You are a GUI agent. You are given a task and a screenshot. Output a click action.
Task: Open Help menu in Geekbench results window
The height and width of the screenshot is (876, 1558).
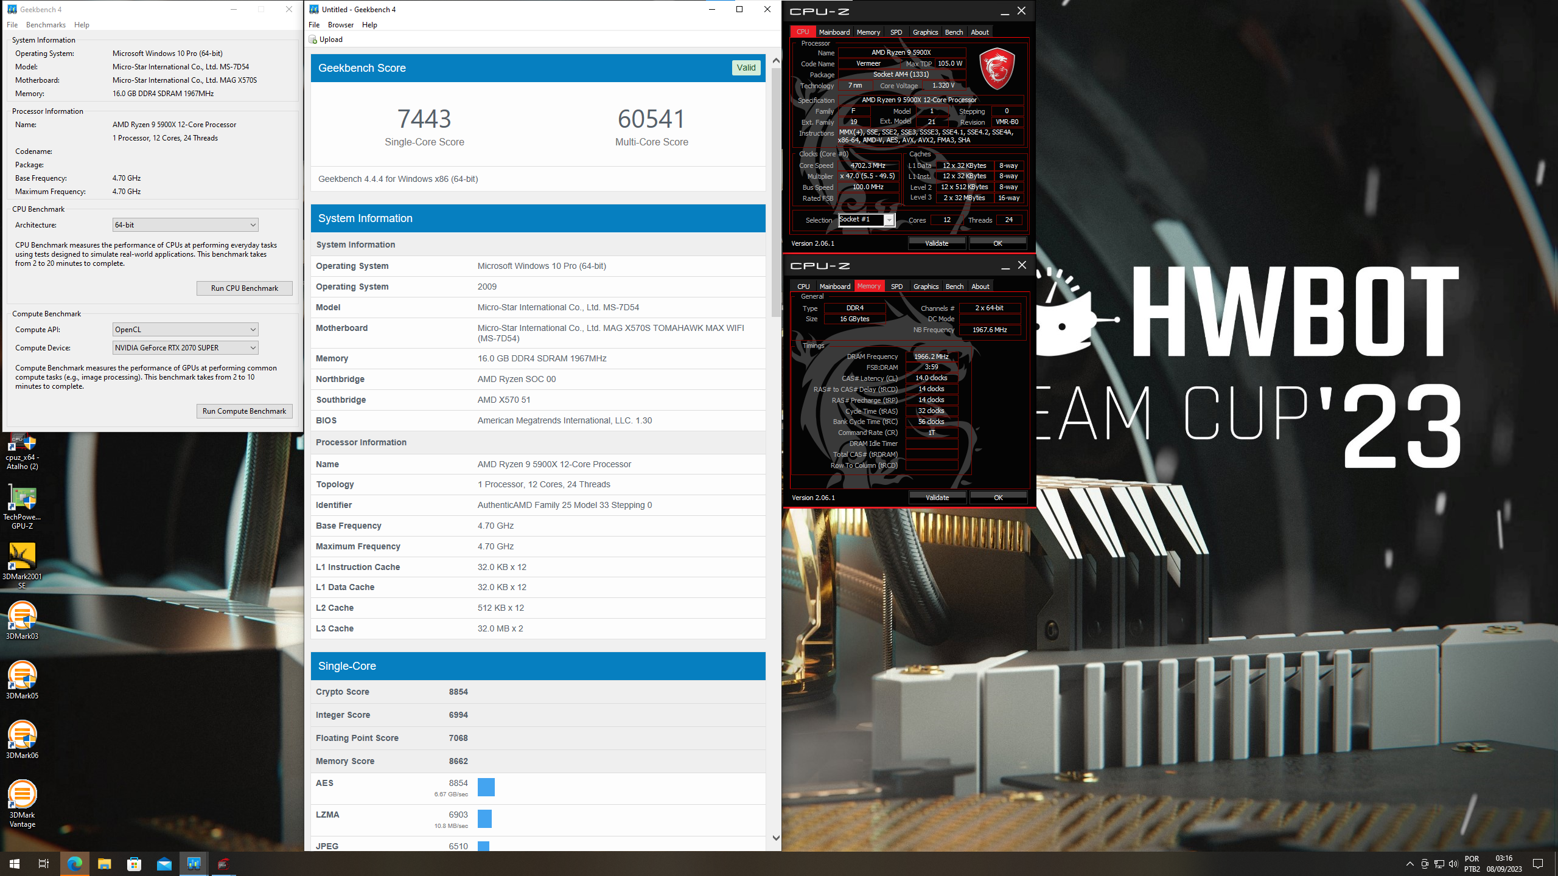369,25
